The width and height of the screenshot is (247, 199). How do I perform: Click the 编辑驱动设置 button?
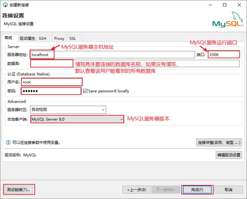point(228,155)
